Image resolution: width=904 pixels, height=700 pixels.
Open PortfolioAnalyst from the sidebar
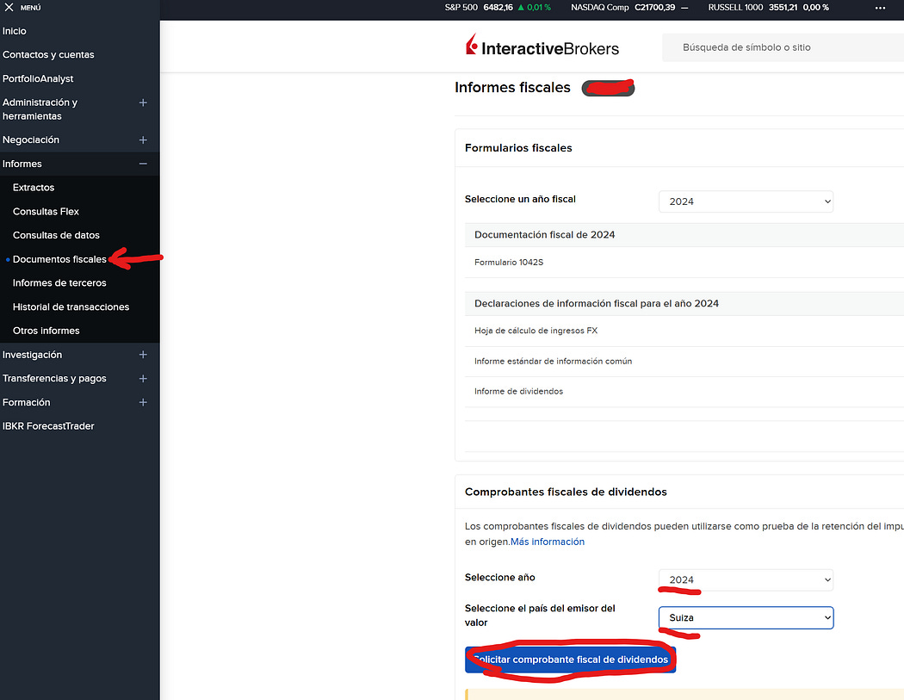pyautogui.click(x=38, y=78)
